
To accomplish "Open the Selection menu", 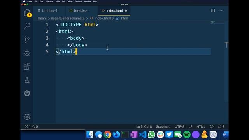I will pyautogui.click(x=49, y=2).
